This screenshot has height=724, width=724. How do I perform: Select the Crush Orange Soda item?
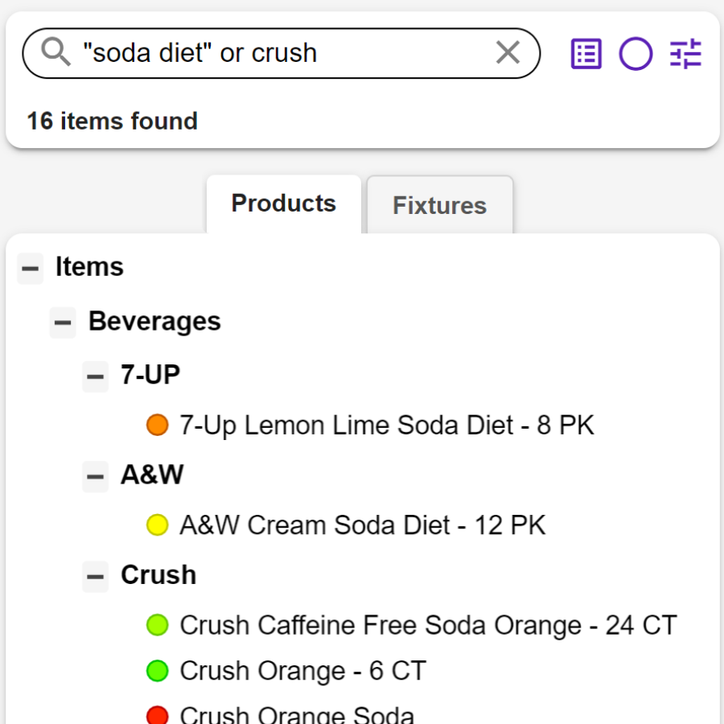pos(297,714)
